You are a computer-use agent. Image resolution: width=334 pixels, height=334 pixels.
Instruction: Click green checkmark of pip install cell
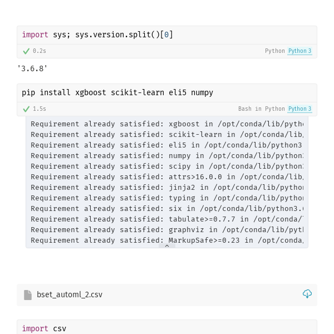(x=26, y=109)
